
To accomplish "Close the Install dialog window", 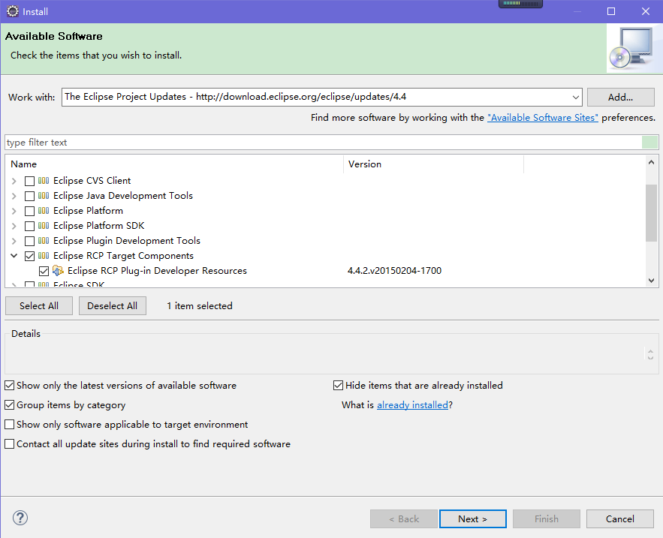I will point(645,11).
